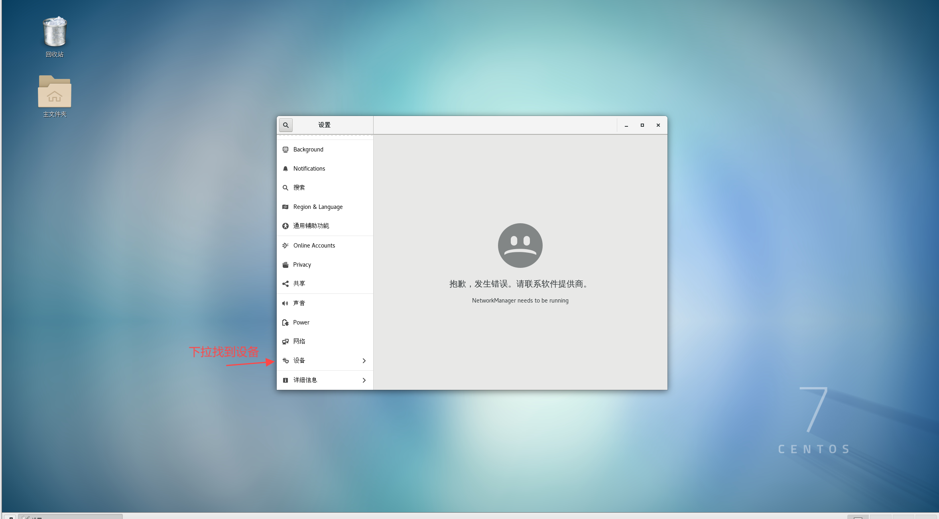The width and height of the screenshot is (939, 519).
Task: Open the 共享 sharing panel
Action: click(299, 284)
